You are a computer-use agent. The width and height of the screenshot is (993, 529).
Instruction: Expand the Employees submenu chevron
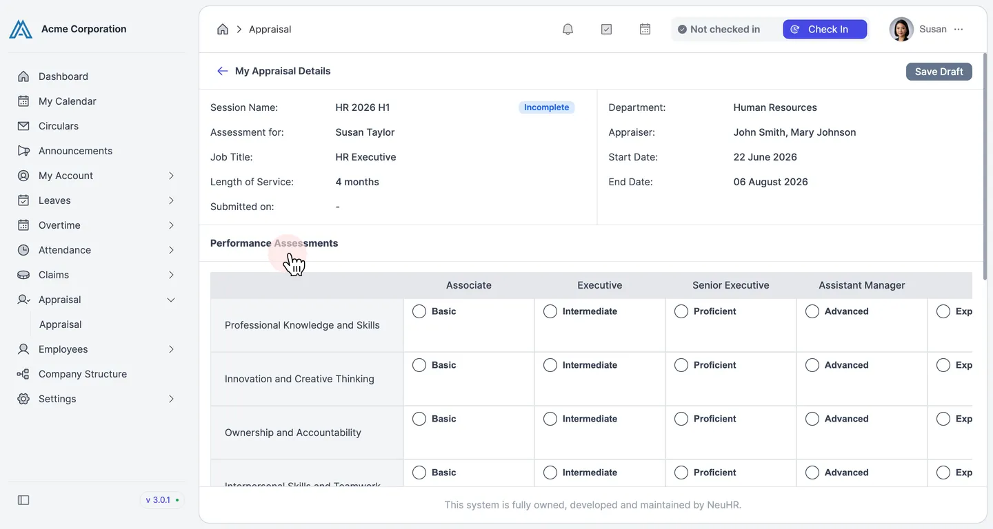[171, 349]
